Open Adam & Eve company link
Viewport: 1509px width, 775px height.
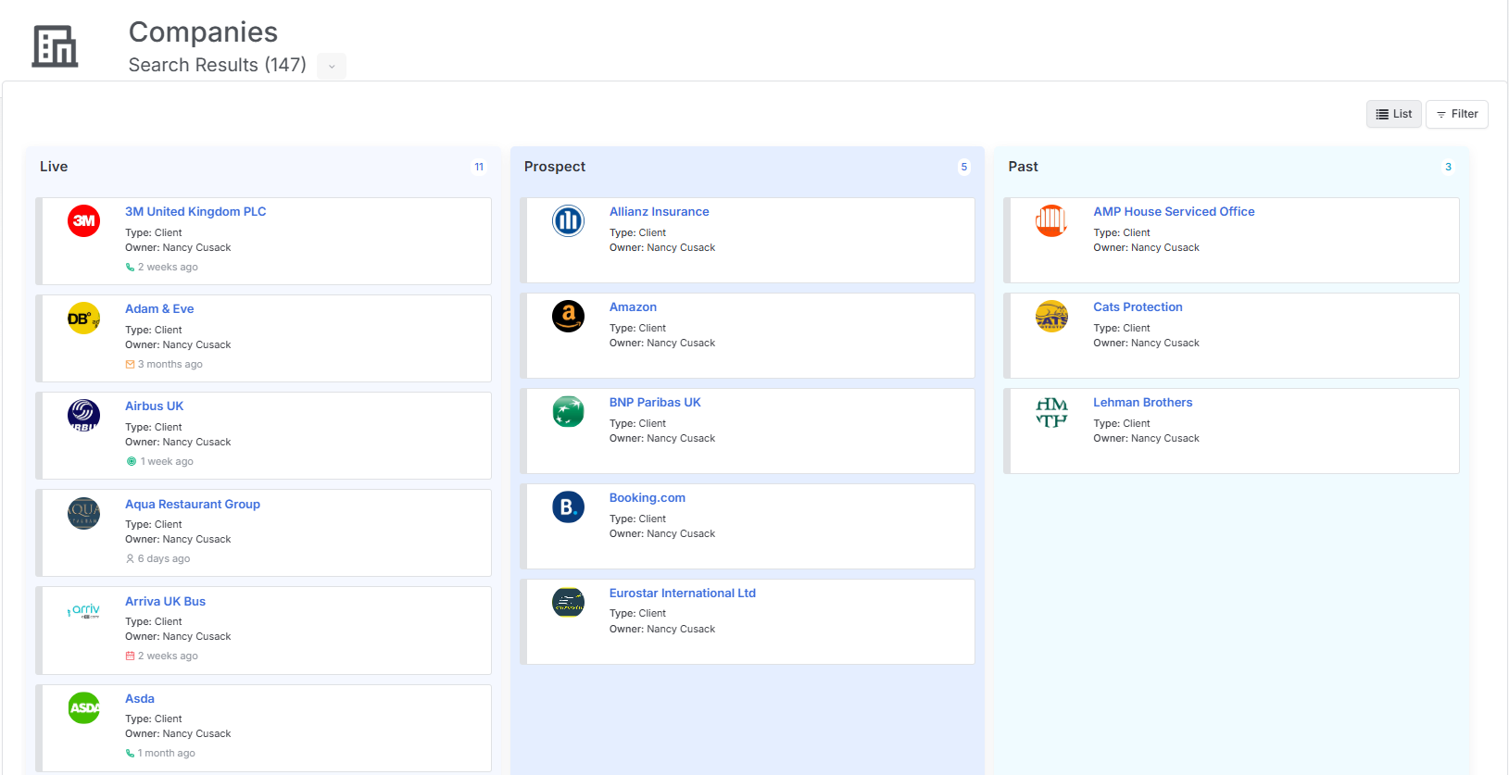click(x=159, y=308)
